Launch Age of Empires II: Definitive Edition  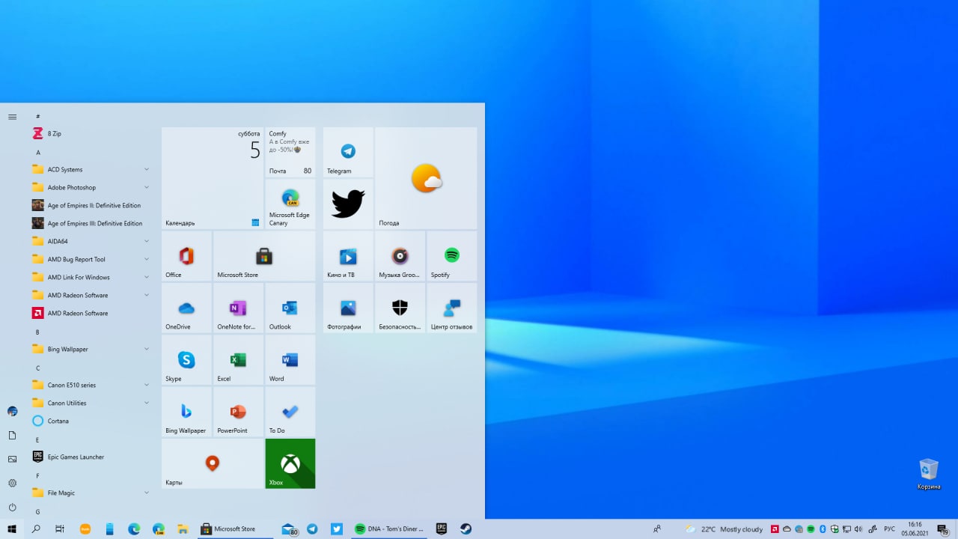[91, 205]
